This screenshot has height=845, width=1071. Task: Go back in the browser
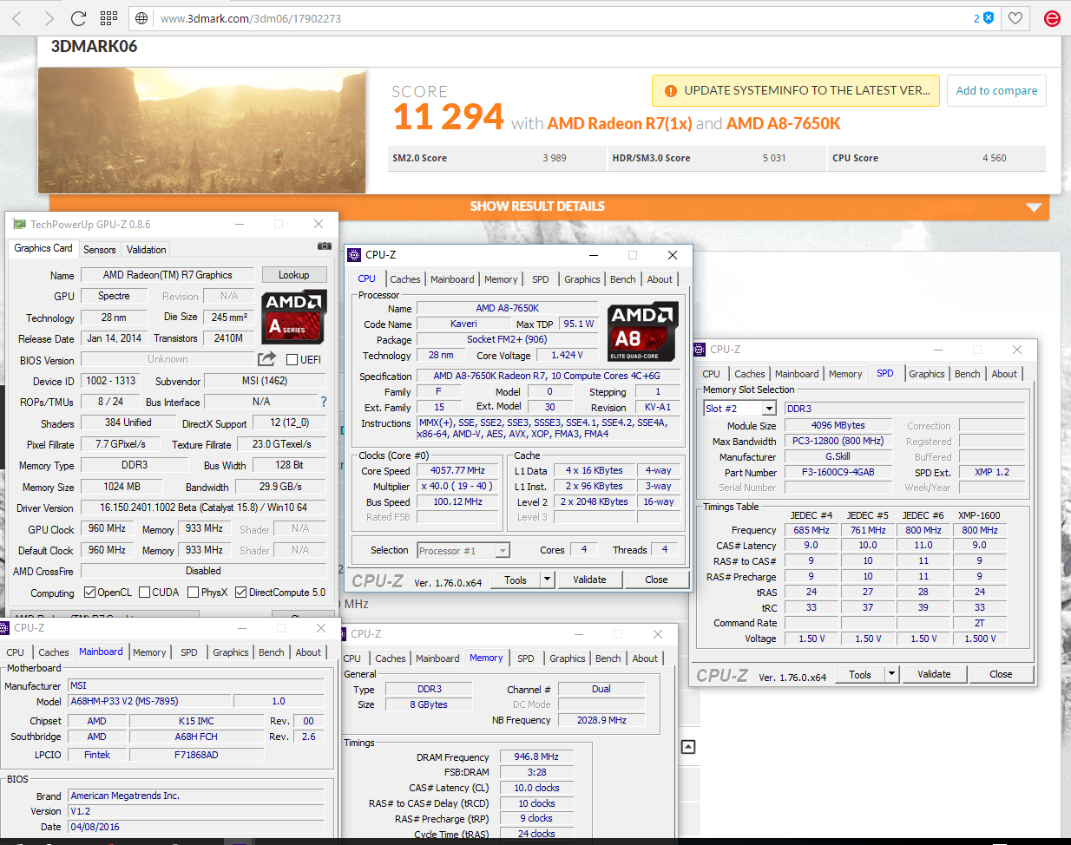[17, 18]
